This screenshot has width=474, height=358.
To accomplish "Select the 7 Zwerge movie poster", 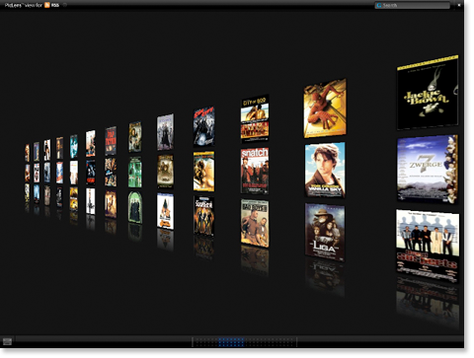I will tap(428, 169).
